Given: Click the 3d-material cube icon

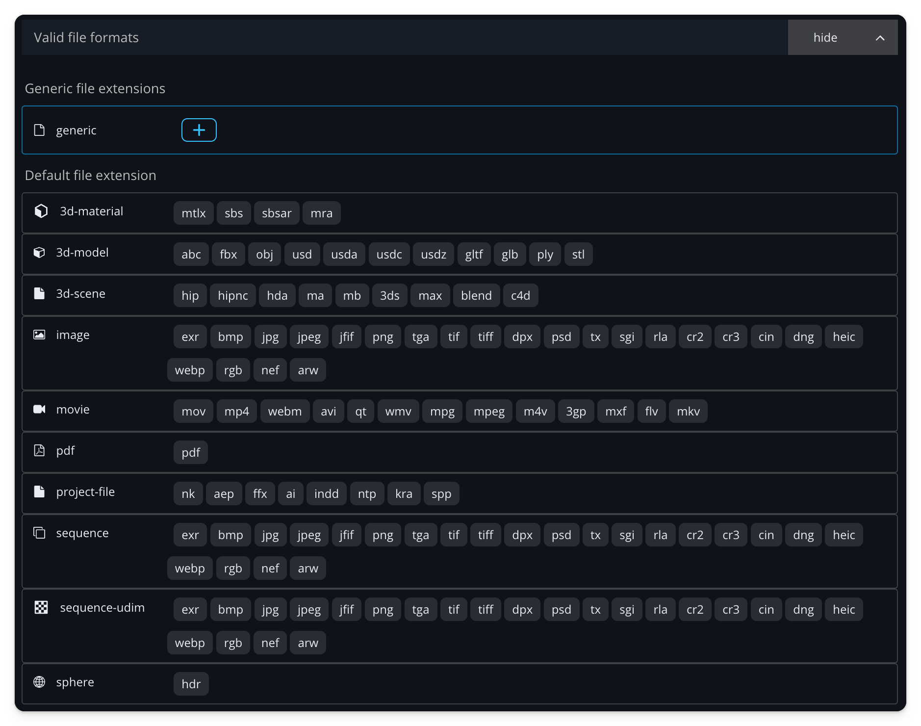Looking at the screenshot, I should coord(41,211).
